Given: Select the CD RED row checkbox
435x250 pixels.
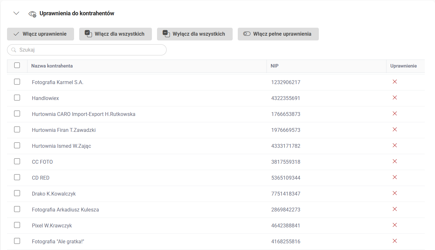Looking at the screenshot, I should 17,177.
